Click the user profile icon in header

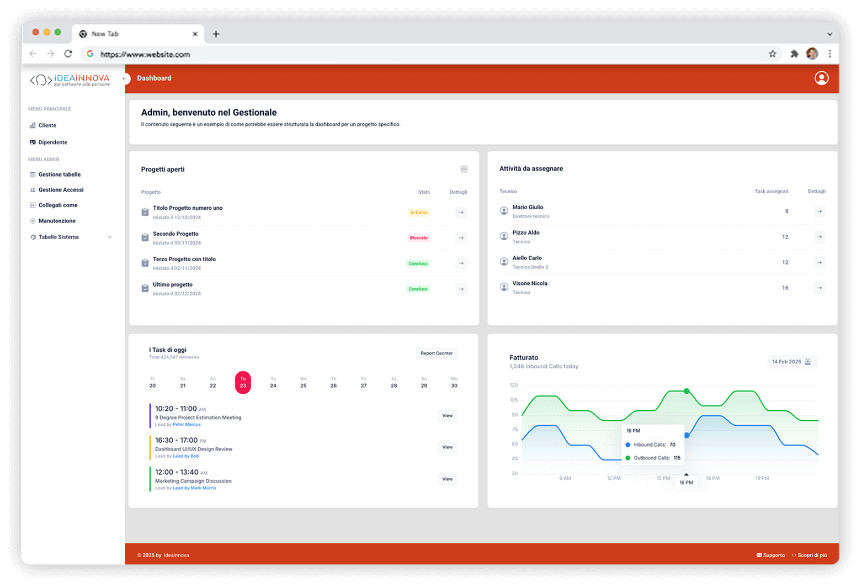[821, 78]
